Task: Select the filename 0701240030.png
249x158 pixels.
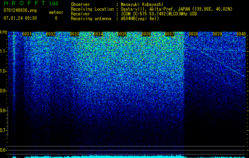Action: pos(20,11)
